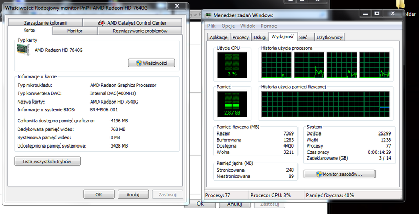
Task: Confirm properties dialog with OK
Action: click(99, 195)
